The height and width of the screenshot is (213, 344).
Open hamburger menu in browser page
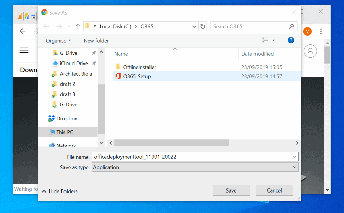click(24, 50)
